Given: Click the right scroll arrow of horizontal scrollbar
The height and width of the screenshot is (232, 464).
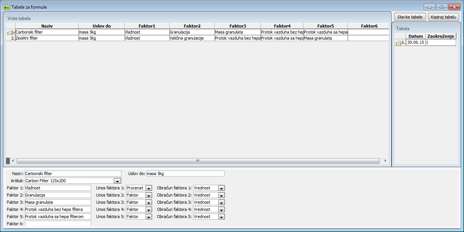Looking at the screenshot, I should click(385, 161).
